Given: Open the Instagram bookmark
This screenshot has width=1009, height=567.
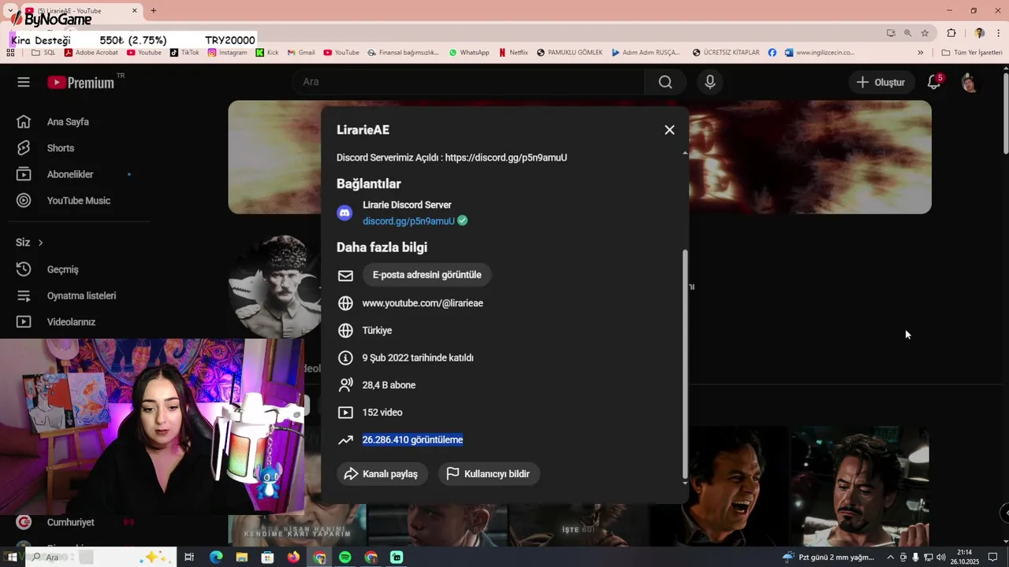Looking at the screenshot, I should (x=228, y=53).
